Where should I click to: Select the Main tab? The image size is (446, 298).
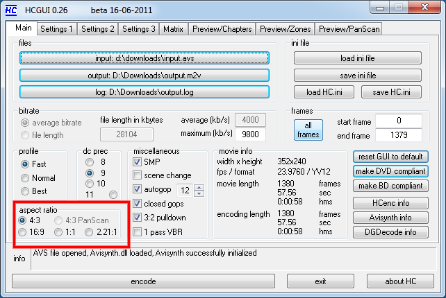24,28
